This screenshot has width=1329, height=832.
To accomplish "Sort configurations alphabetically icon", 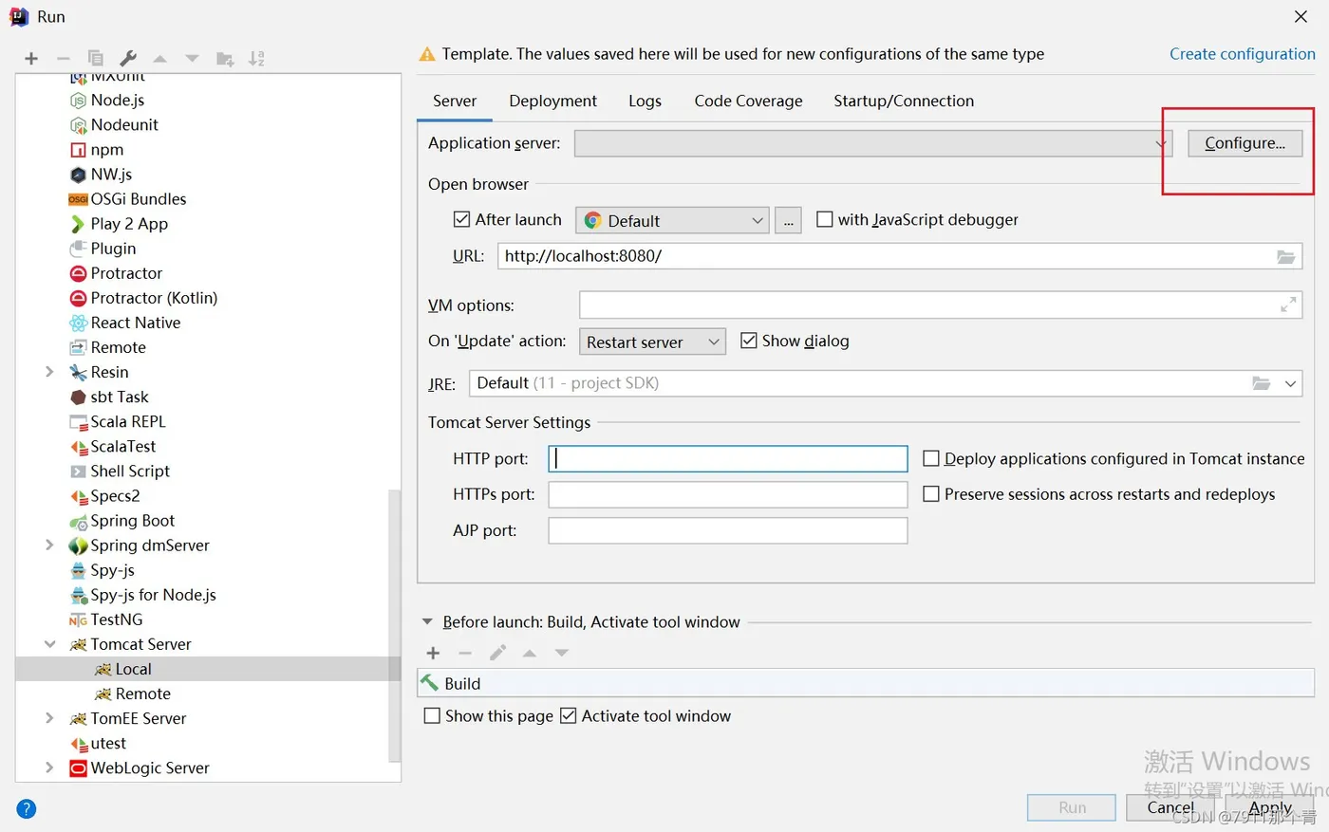I will point(256,59).
